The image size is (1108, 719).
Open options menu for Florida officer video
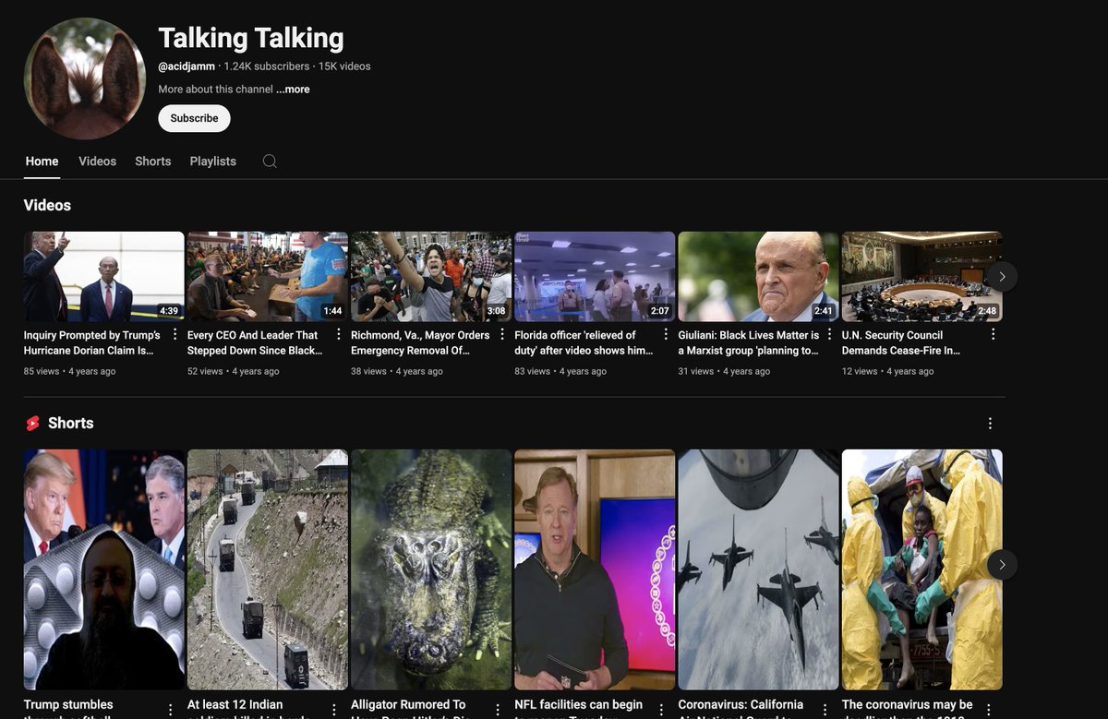tap(666, 334)
